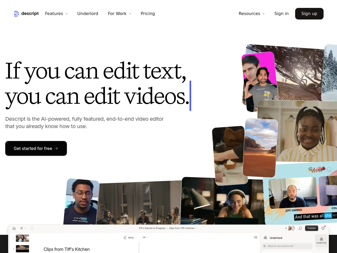Open the Resources dropdown menu
The height and width of the screenshot is (253, 337).
[251, 13]
